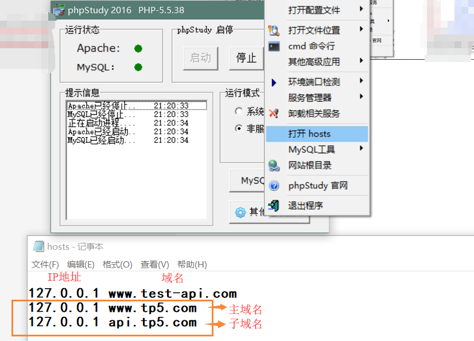The image size is (474, 341).
Task: Open the 编辑(E) menu in Notepad
Action: click(81, 265)
